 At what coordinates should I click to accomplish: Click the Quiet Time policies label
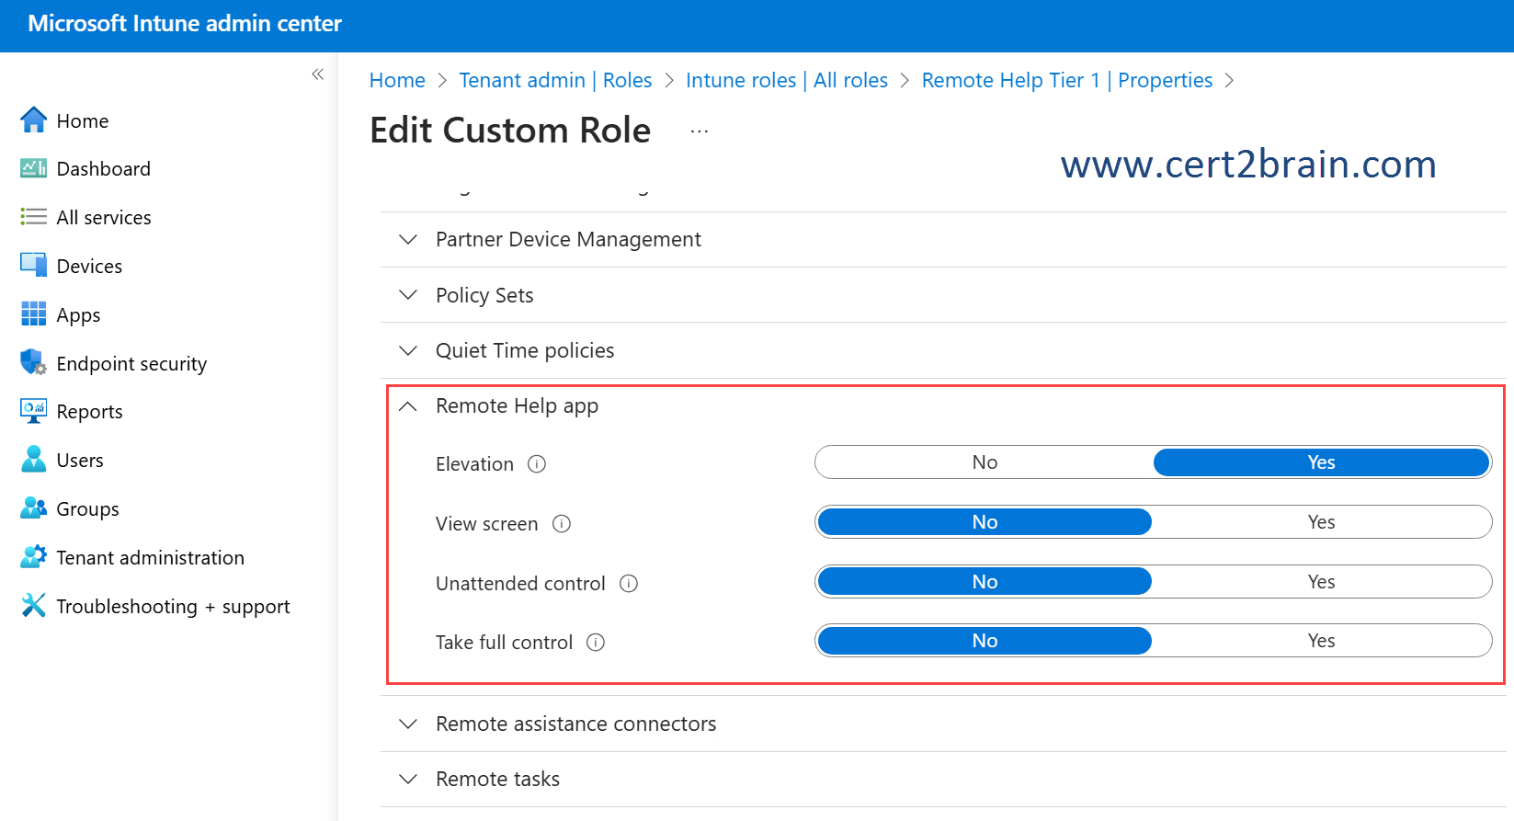(525, 351)
